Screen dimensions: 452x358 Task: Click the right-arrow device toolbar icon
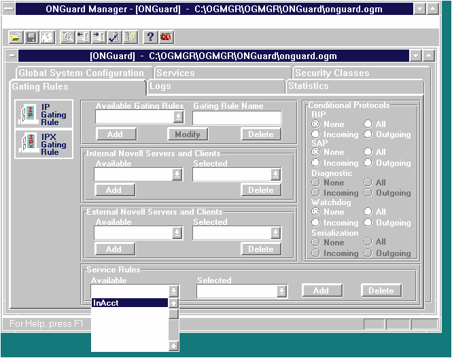point(99,37)
